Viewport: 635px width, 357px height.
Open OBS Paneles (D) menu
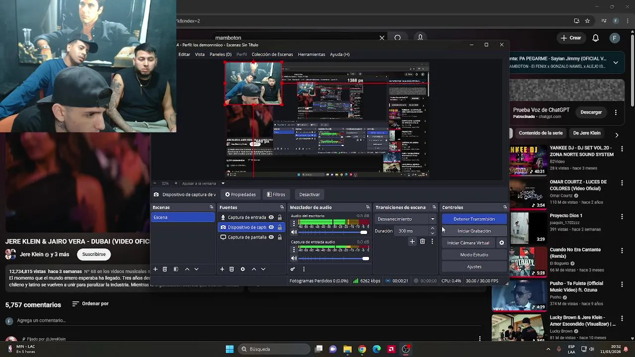tap(221, 55)
